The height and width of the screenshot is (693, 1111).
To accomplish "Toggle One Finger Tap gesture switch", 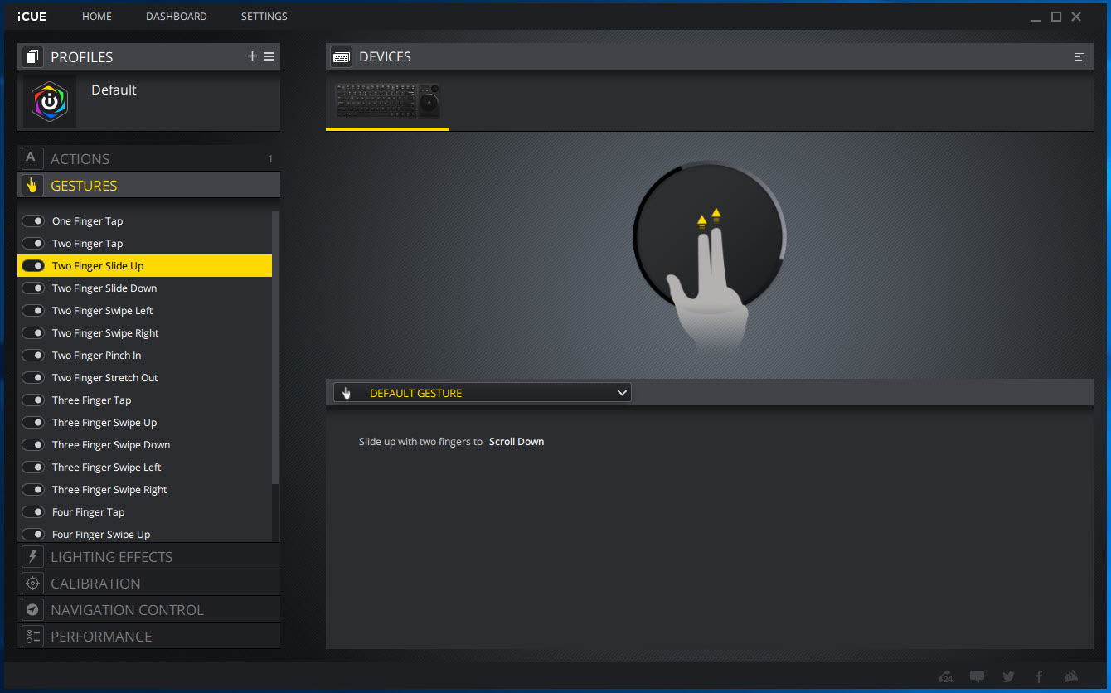I will pyautogui.click(x=33, y=221).
